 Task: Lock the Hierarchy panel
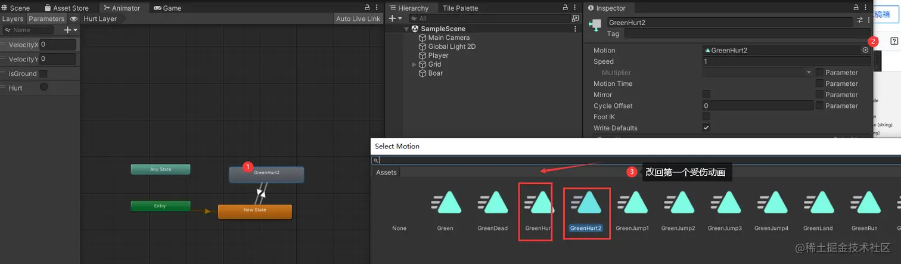pos(566,8)
